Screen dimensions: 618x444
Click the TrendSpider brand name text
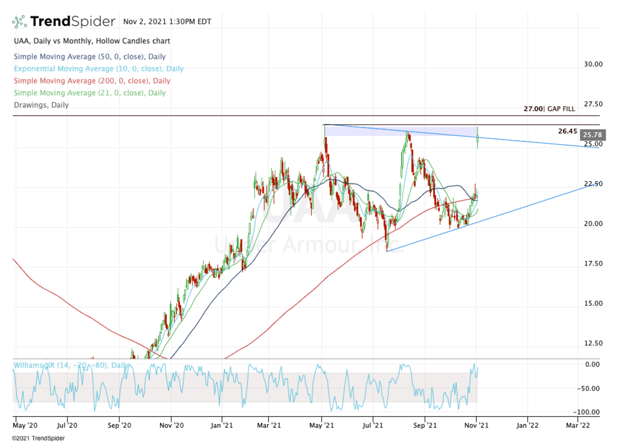73,22
